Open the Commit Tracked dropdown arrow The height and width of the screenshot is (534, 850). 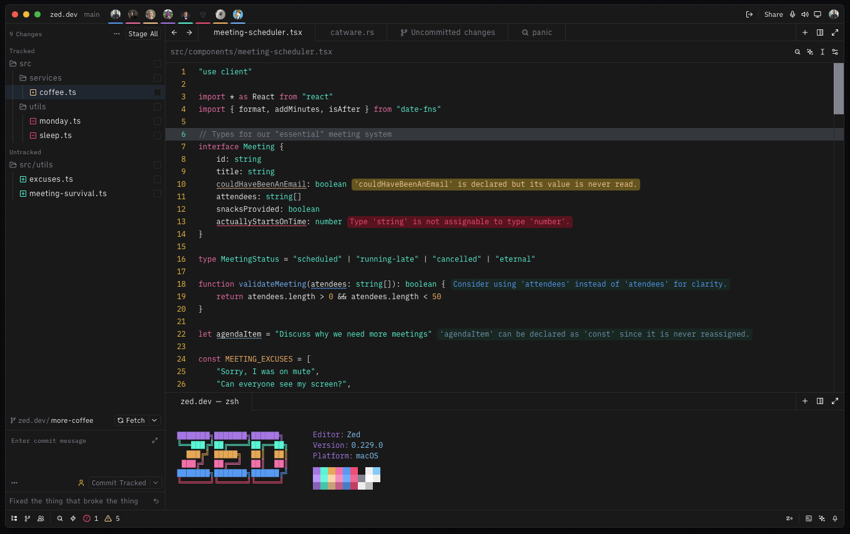[156, 483]
